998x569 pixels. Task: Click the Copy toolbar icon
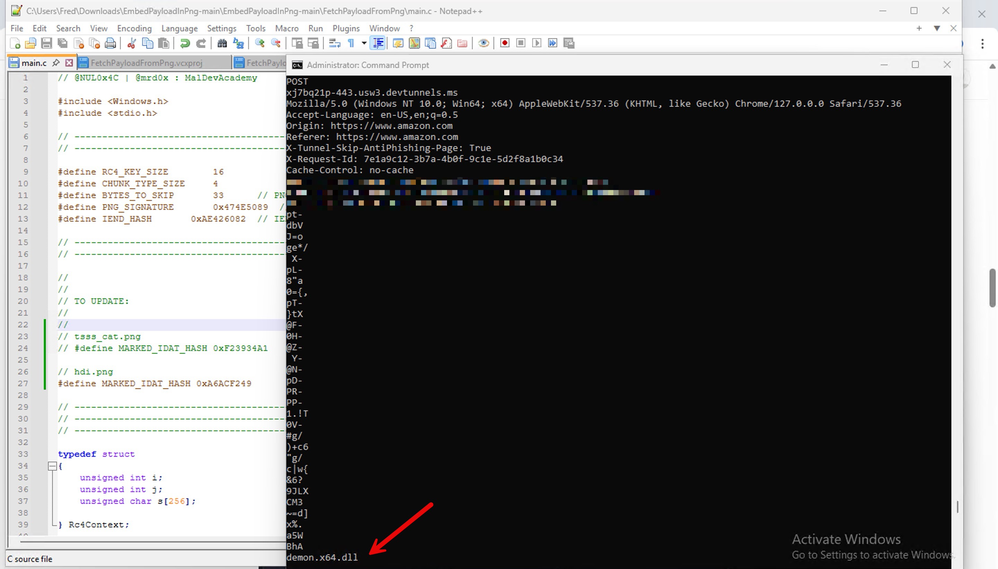(x=148, y=43)
